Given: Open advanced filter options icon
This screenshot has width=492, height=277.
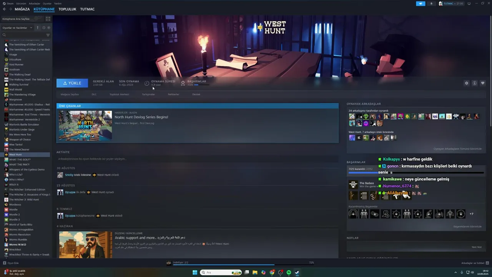Looking at the screenshot, I should tap(48, 35).
